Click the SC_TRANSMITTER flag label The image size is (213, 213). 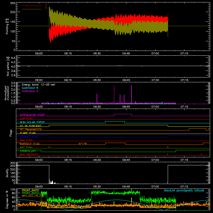pos(31,129)
